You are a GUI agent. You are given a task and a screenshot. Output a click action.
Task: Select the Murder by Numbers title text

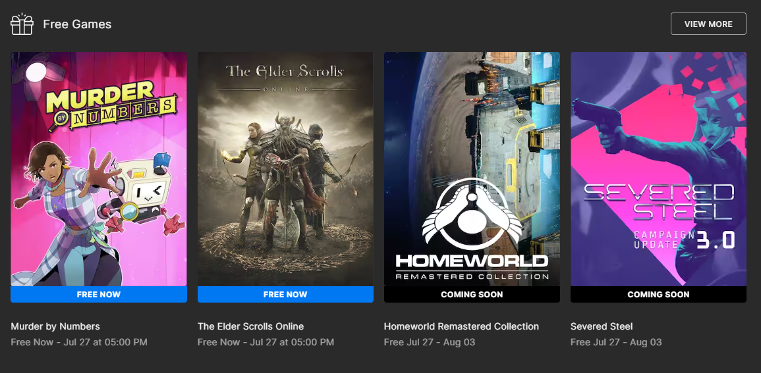(55, 326)
